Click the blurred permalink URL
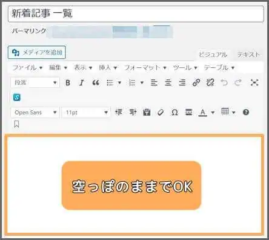This screenshot has width=269, height=240. 110,32
